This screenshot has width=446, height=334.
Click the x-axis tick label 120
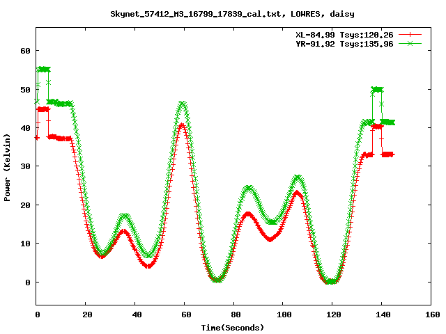click(334, 315)
